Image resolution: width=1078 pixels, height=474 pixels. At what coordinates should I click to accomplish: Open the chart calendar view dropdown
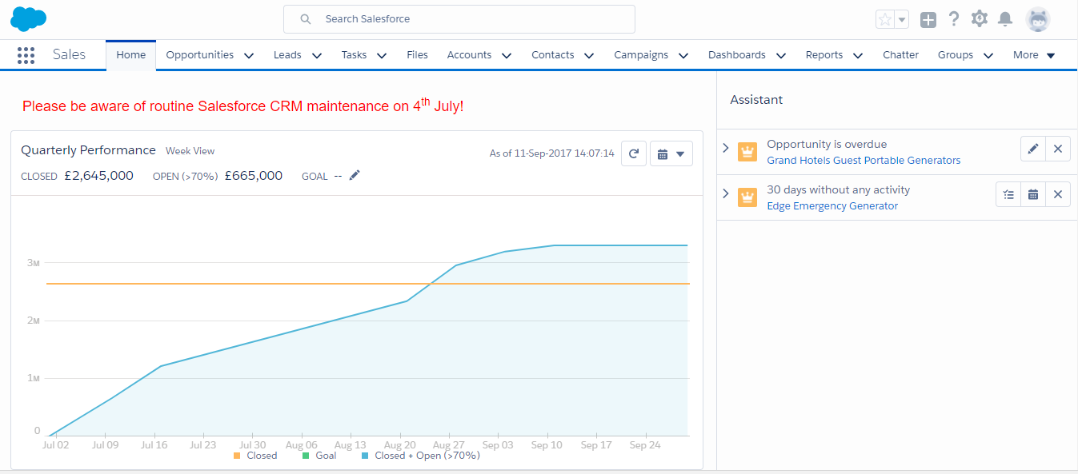(x=671, y=153)
